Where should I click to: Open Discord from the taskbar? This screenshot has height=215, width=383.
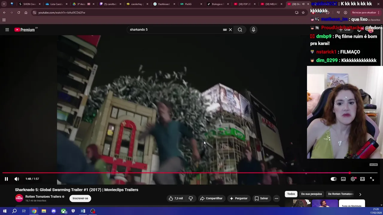pyautogui.click(x=54, y=211)
